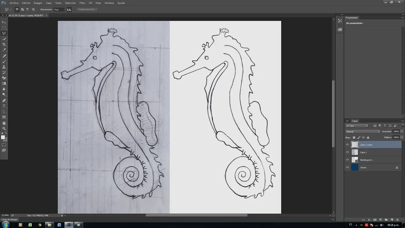Switch to the 3D panel tab

[347, 121]
